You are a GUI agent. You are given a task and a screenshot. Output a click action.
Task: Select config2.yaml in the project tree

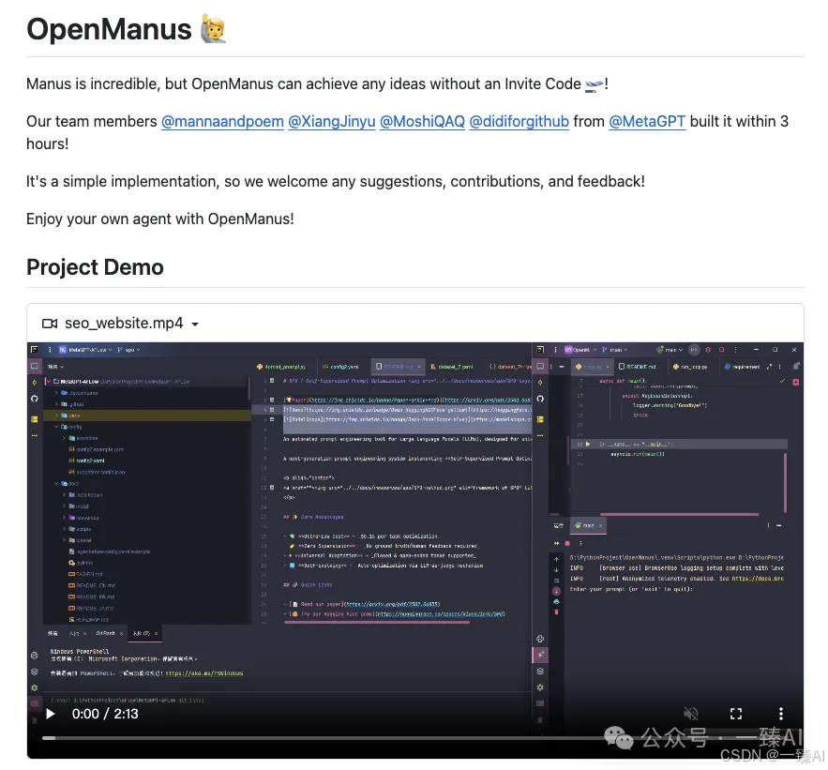tap(90, 460)
